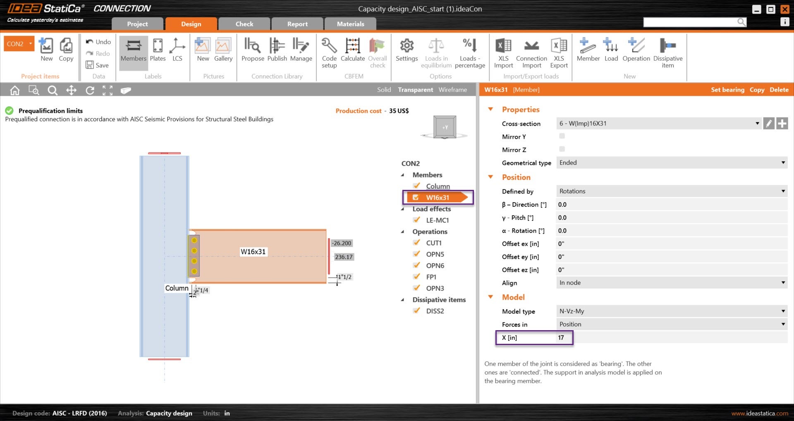794x421 pixels.
Task: Open the Cross-section dropdown
Action: [x=757, y=123]
